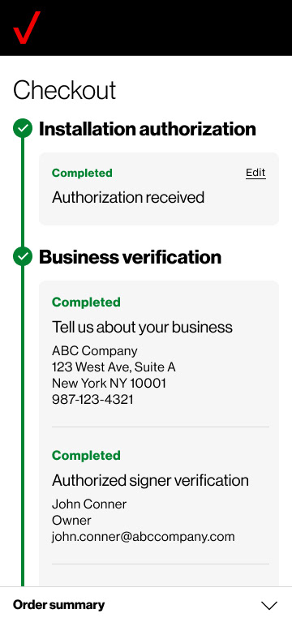Screen dimensions: 292x622
Task: Click the Business verification green check icon
Action: [x=23, y=256]
